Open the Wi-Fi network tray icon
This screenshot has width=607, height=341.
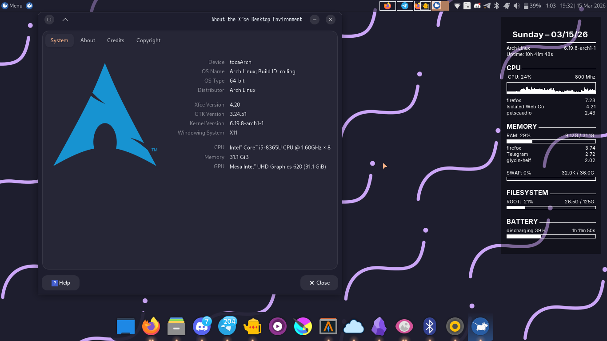(x=457, y=6)
